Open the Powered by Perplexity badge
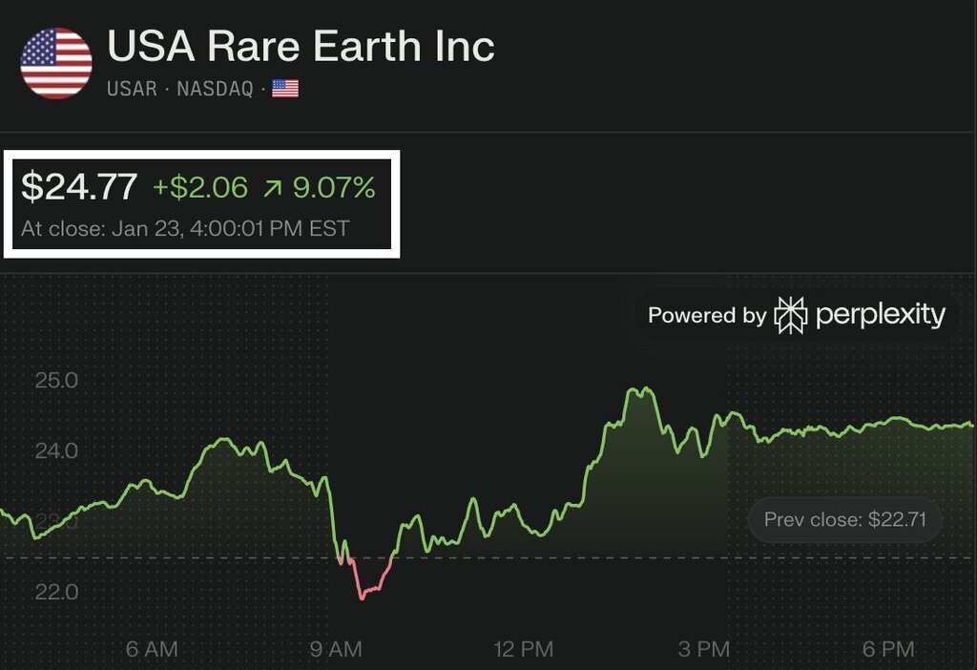This screenshot has width=977, height=670. [797, 315]
